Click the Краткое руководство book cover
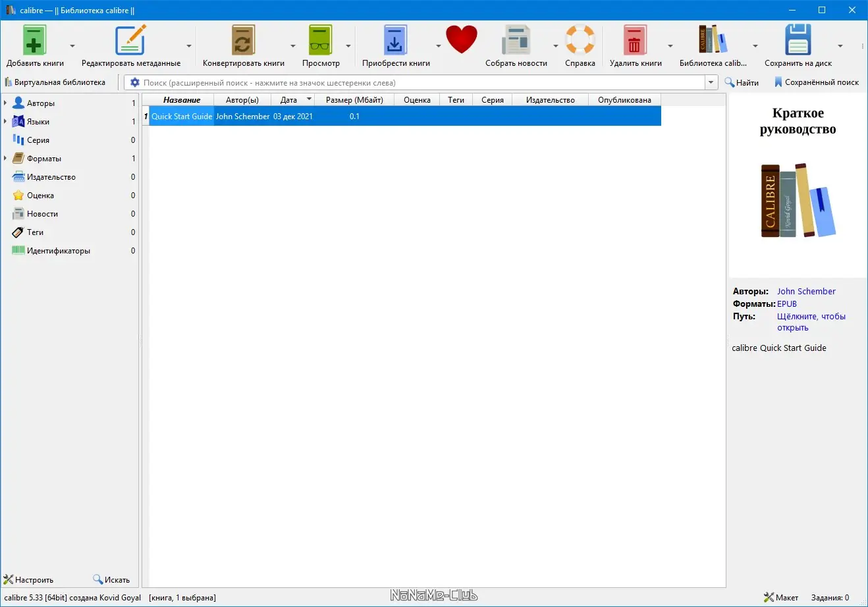This screenshot has width=868, height=607. 798,185
